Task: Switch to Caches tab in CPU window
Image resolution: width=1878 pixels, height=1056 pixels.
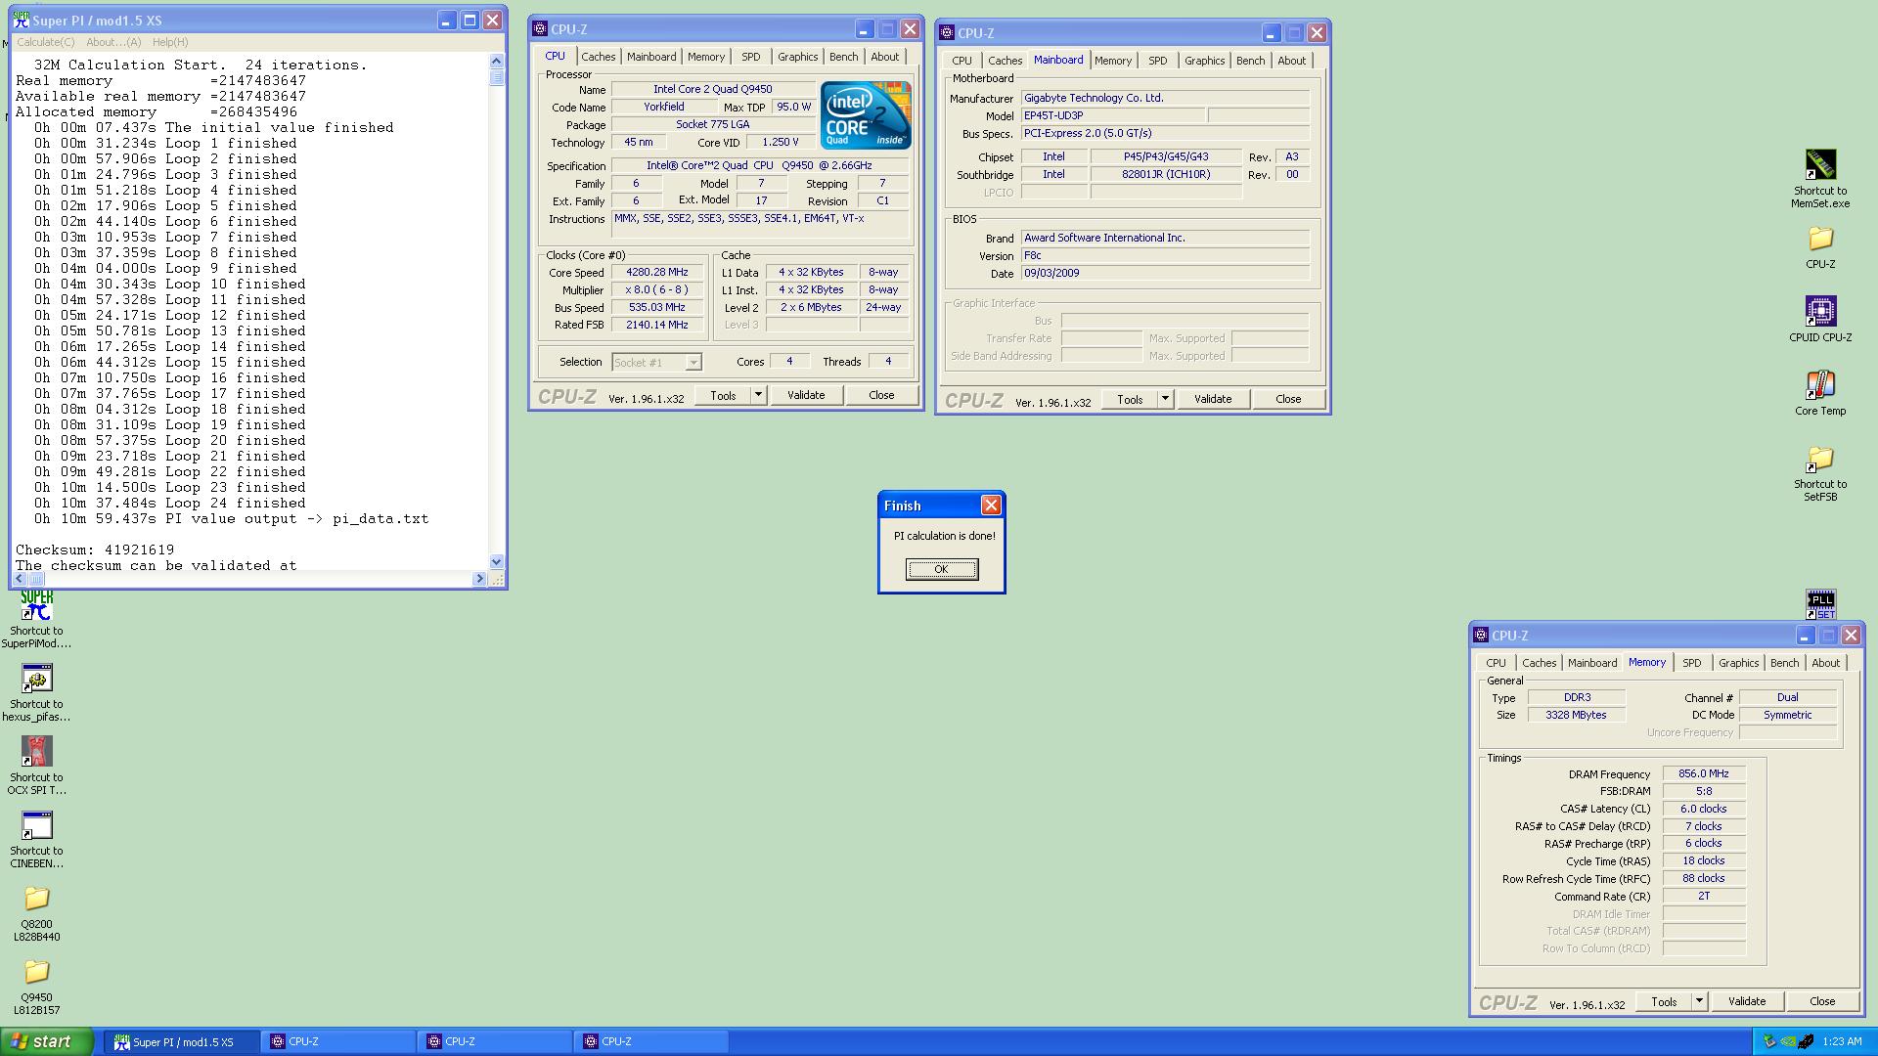Action: (598, 57)
